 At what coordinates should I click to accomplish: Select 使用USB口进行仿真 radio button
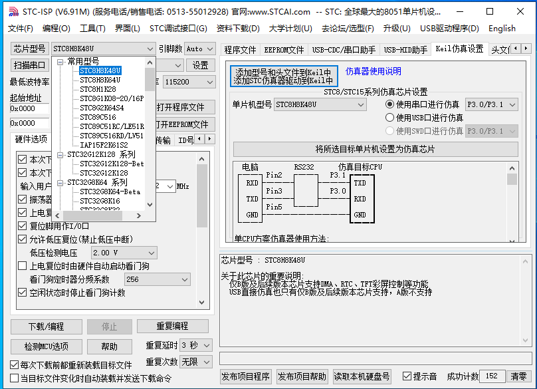(x=389, y=118)
